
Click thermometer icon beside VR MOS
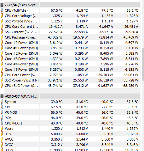[2, 112]
